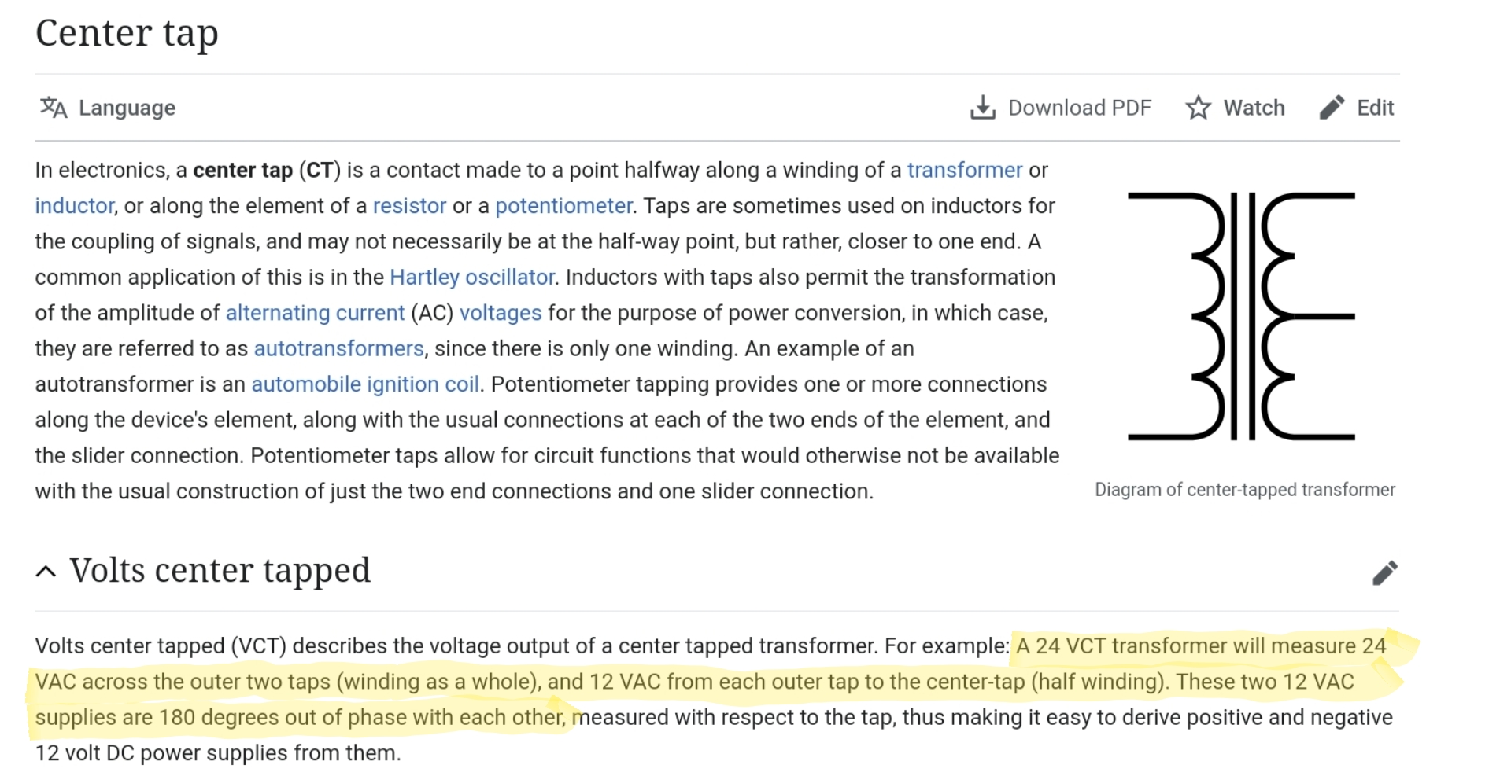Open automobile ignition coil link
The width and height of the screenshot is (1511, 776).
coord(365,384)
